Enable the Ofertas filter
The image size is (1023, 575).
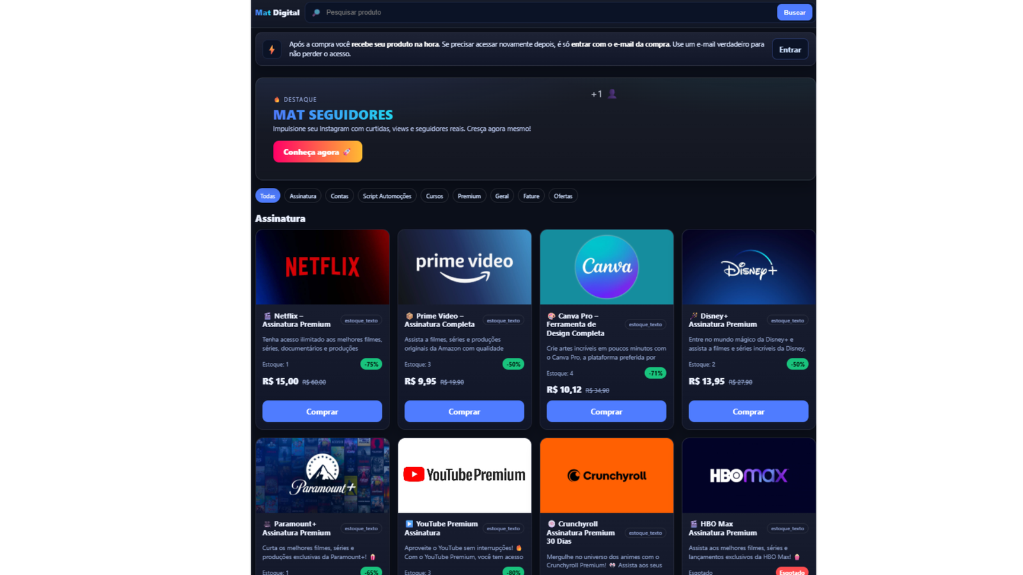click(563, 195)
